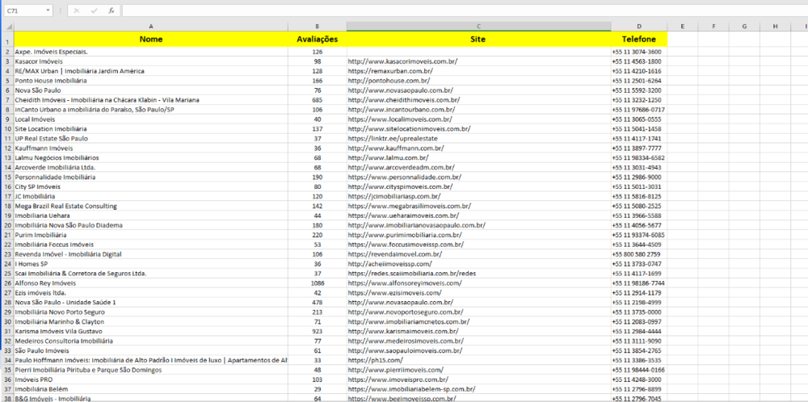Select cell Karisma Imóveis Vila Gustavo
The width and height of the screenshot is (808, 402).
point(150,331)
